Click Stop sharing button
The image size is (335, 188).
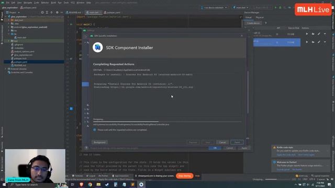[x=185, y=176]
